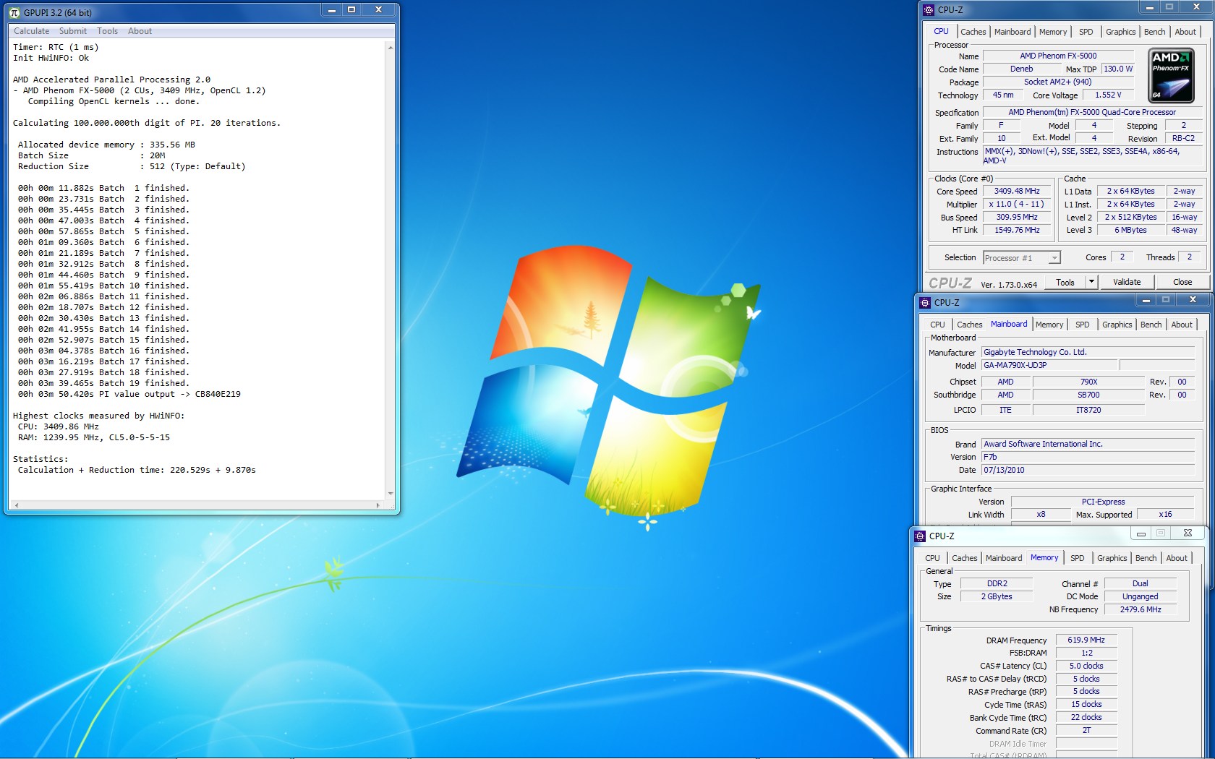Click the CPU-Z icon in top window title bar
Viewport: 1215px width, 759px height.
pyautogui.click(x=929, y=10)
